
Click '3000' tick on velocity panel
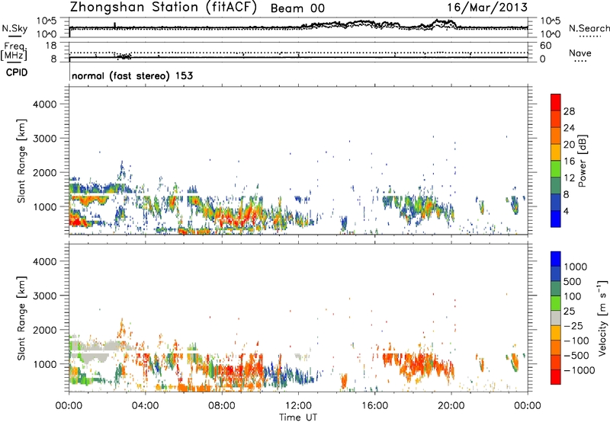click(45, 296)
